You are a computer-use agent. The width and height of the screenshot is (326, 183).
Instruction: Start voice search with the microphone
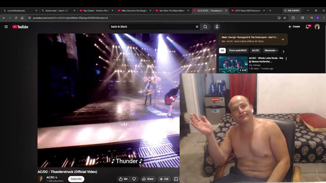click(x=217, y=27)
